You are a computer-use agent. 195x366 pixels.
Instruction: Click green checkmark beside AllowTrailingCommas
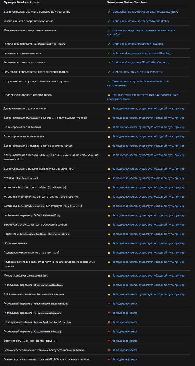pyautogui.click(x=109, y=62)
